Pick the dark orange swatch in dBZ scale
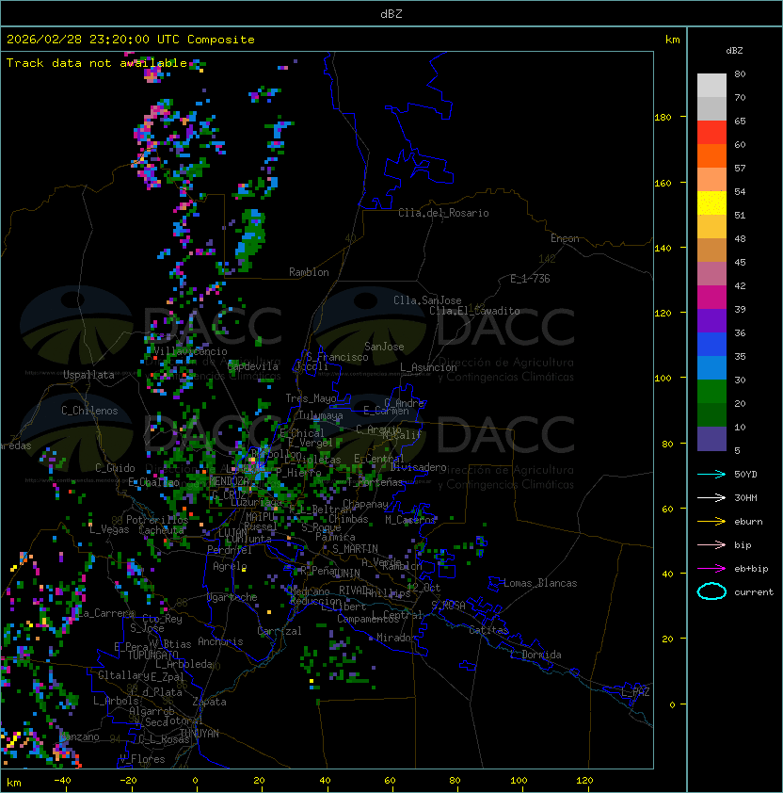 click(x=711, y=155)
